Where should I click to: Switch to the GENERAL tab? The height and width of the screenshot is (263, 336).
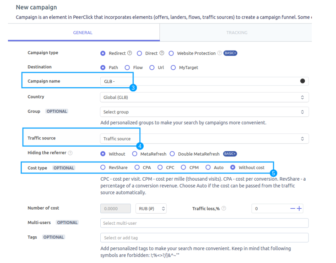(83, 33)
